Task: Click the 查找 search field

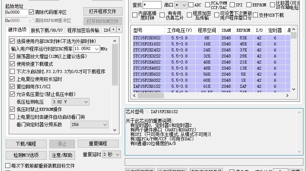Action: pos(152,5)
